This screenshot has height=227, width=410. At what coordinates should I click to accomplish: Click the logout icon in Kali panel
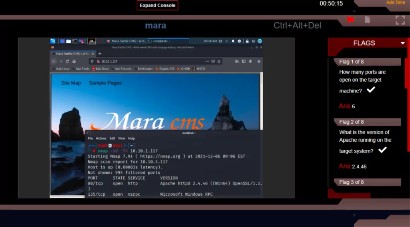(253, 41)
